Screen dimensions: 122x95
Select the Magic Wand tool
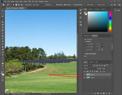tap(3, 19)
